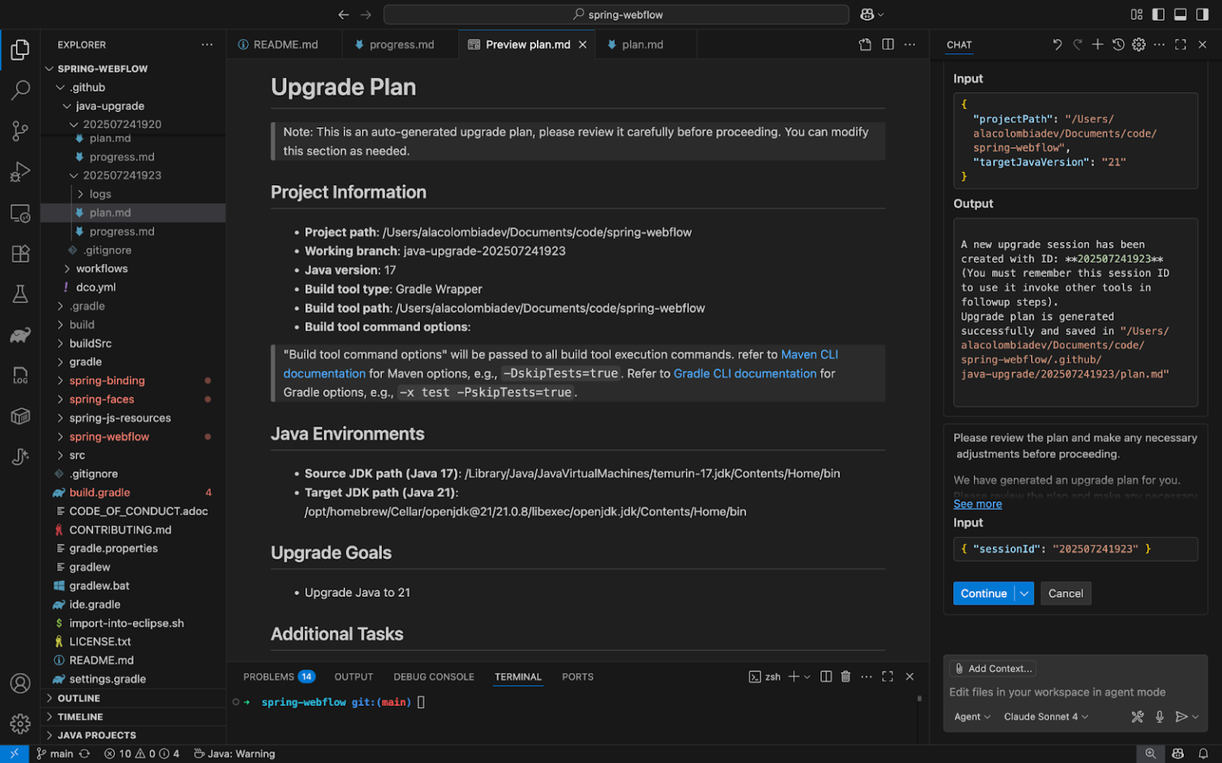Open the PROBLEMS panel tab
The image size is (1222, 763).
(269, 675)
